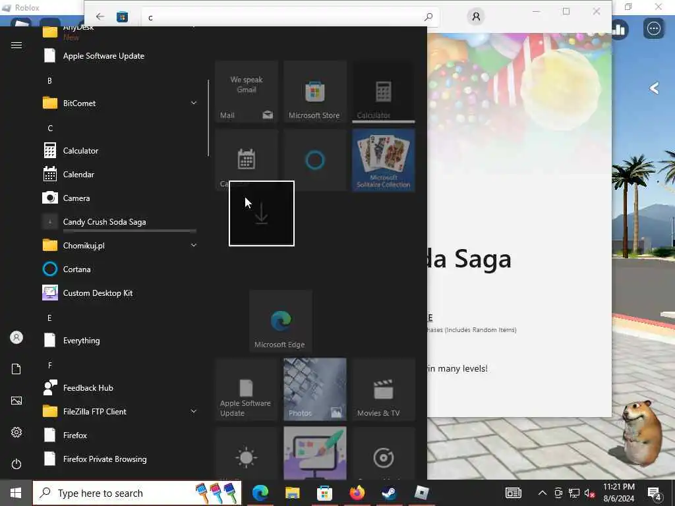
Task: Show hidden system tray icons
Action: point(543,493)
